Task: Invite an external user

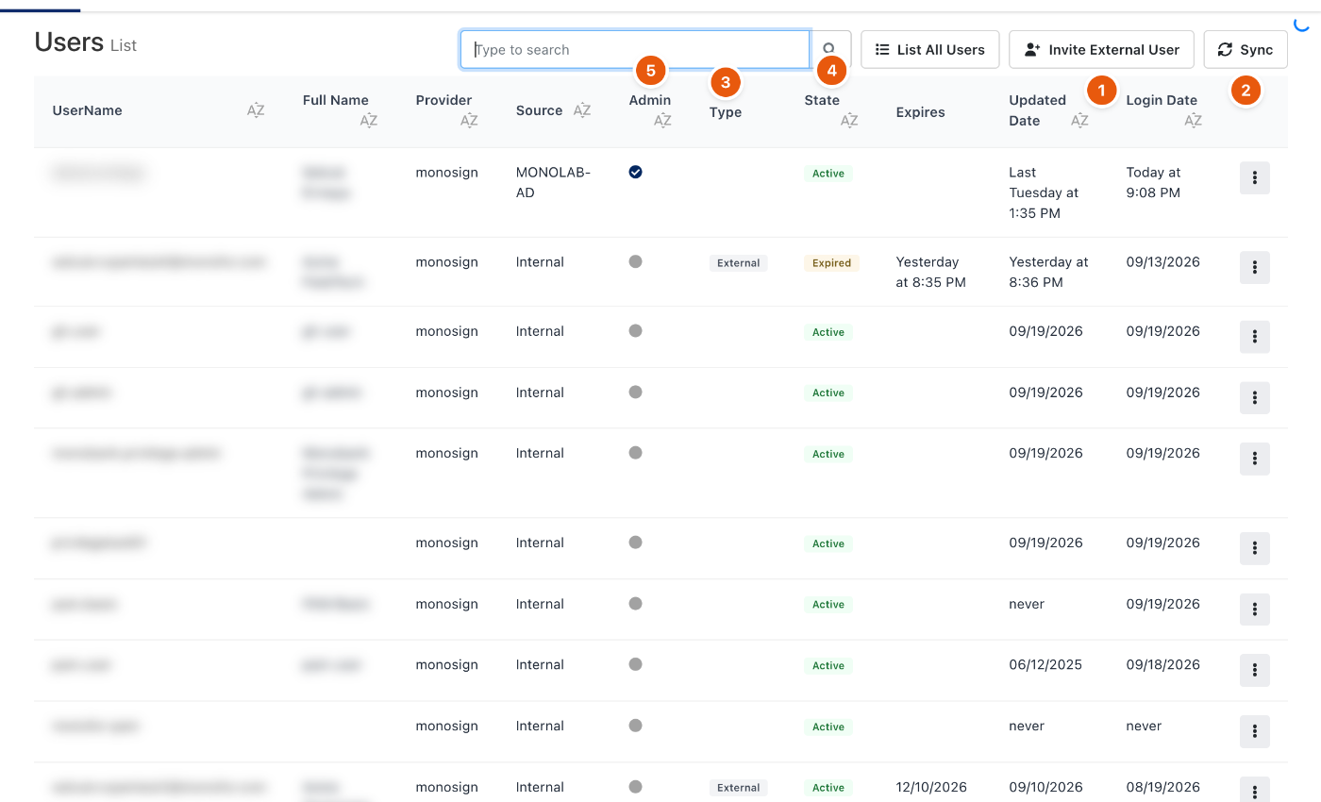Action: click(x=1101, y=50)
